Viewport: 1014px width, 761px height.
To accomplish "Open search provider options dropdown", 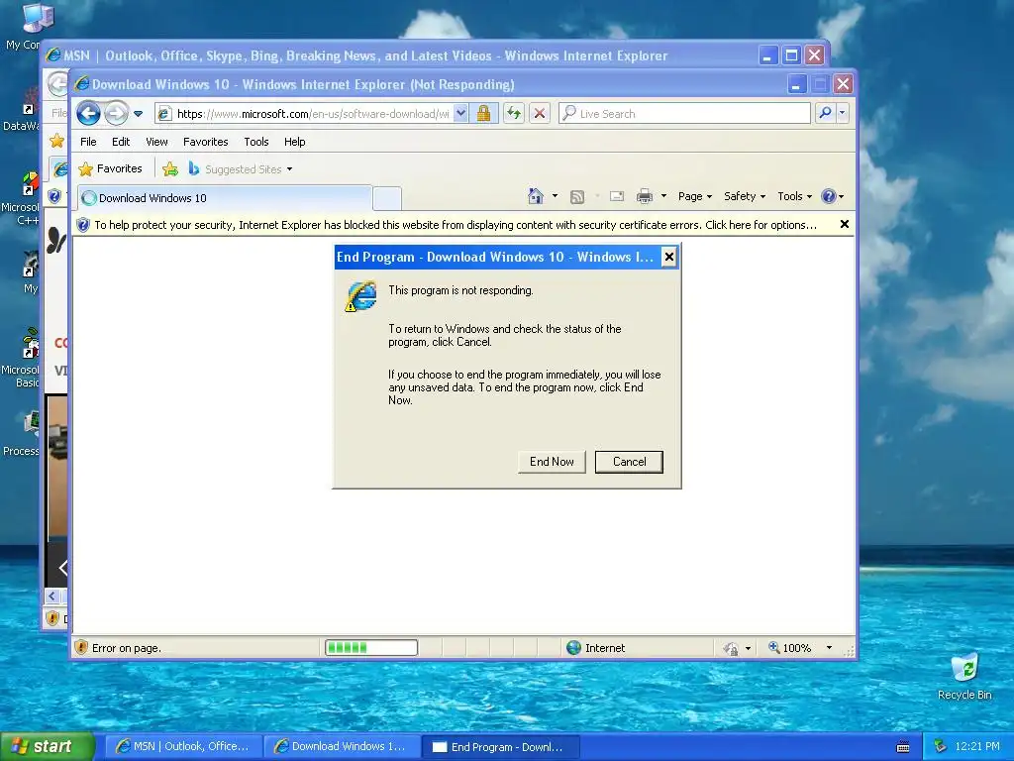I will point(842,114).
